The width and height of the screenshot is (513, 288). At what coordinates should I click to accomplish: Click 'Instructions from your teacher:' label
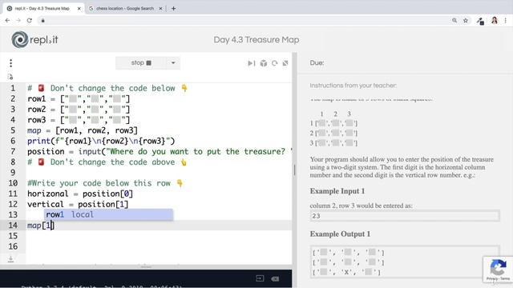click(353, 86)
